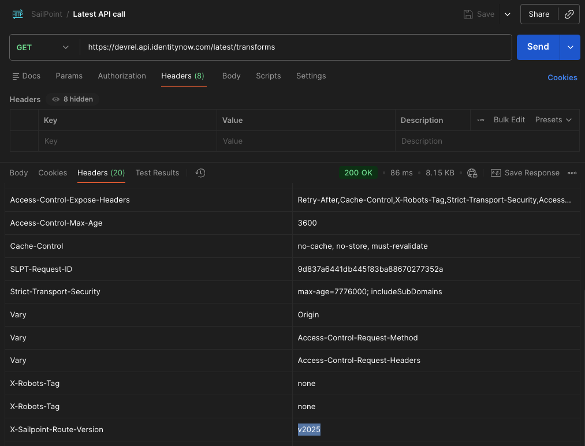Click the HTTP request type icon
Screen dimensions: 585x446
17,14
